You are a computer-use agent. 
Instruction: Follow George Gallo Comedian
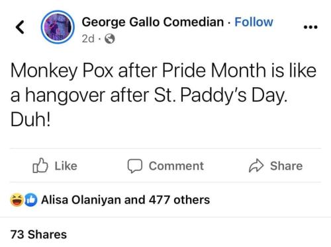(x=254, y=22)
